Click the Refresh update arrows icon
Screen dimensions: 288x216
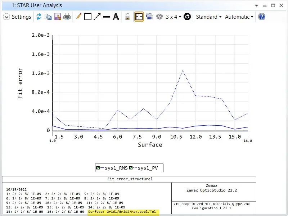(39, 17)
